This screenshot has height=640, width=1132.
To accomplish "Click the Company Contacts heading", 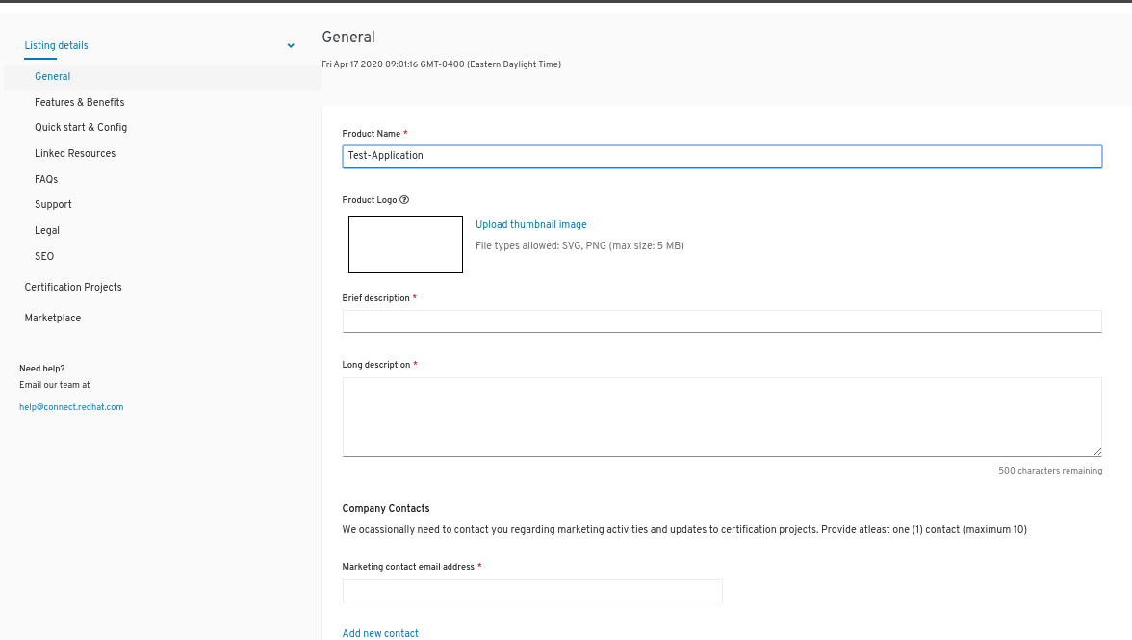I will [x=386, y=509].
